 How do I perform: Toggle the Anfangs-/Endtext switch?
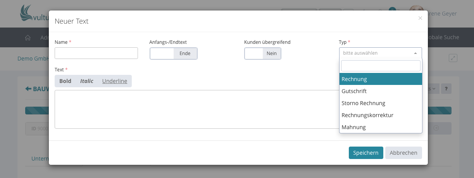tap(174, 54)
